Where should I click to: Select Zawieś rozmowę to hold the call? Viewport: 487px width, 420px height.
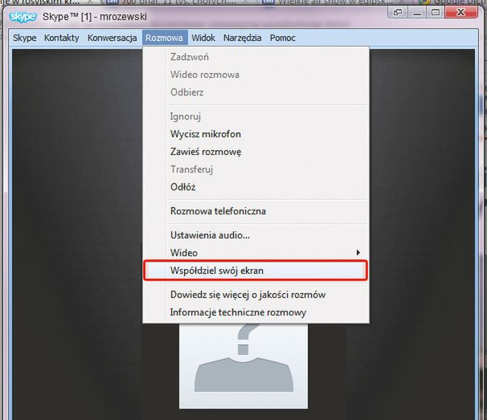click(x=256, y=152)
